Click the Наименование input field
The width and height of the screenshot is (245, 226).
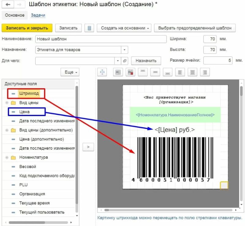pyautogui.click(x=101, y=39)
